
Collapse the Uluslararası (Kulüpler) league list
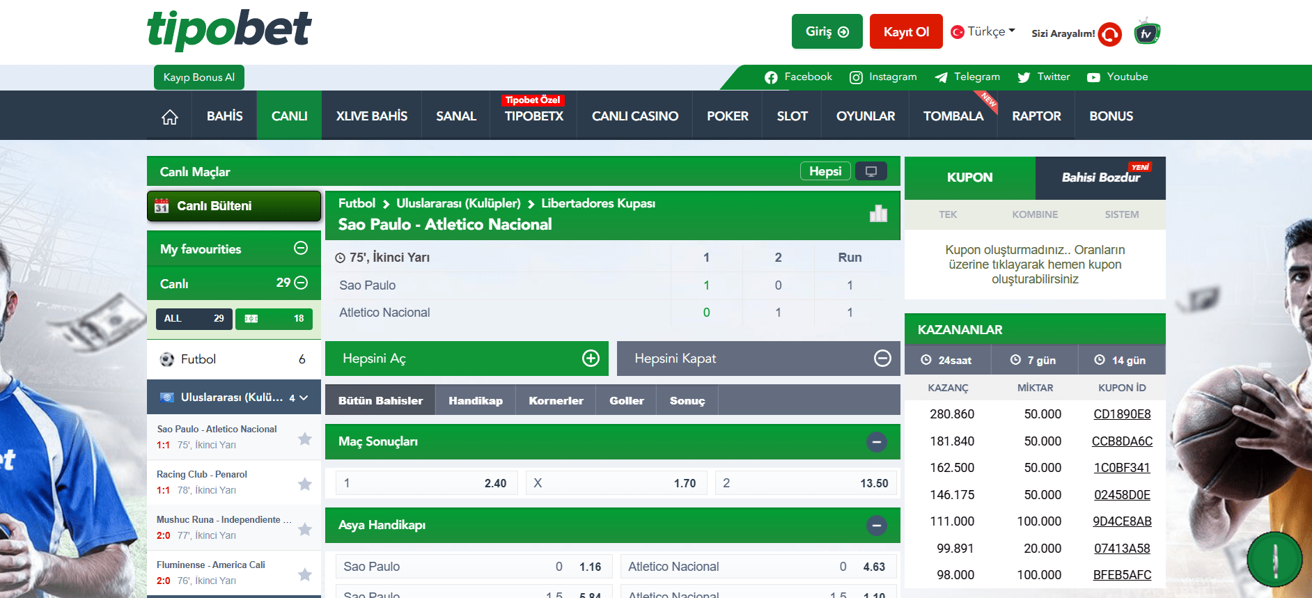[x=303, y=398]
